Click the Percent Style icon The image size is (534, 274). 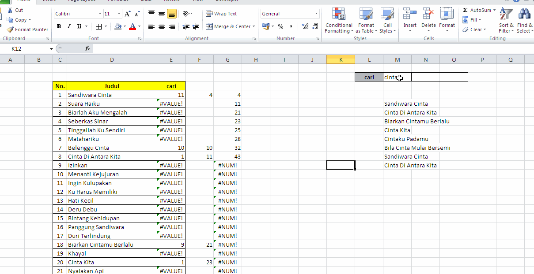280,26
